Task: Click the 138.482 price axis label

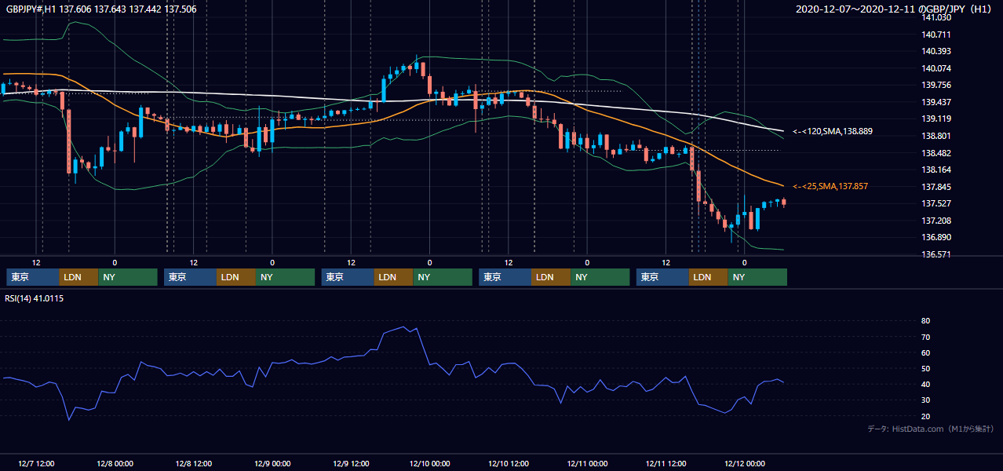Action: click(x=936, y=153)
